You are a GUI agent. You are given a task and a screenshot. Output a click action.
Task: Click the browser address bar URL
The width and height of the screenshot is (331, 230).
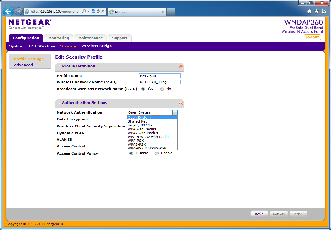(x=55, y=12)
